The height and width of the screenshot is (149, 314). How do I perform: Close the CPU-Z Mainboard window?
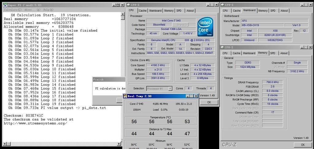(311, 5)
